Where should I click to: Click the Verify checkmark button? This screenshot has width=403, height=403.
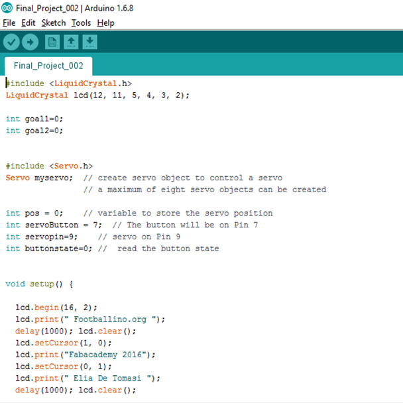pyautogui.click(x=11, y=42)
